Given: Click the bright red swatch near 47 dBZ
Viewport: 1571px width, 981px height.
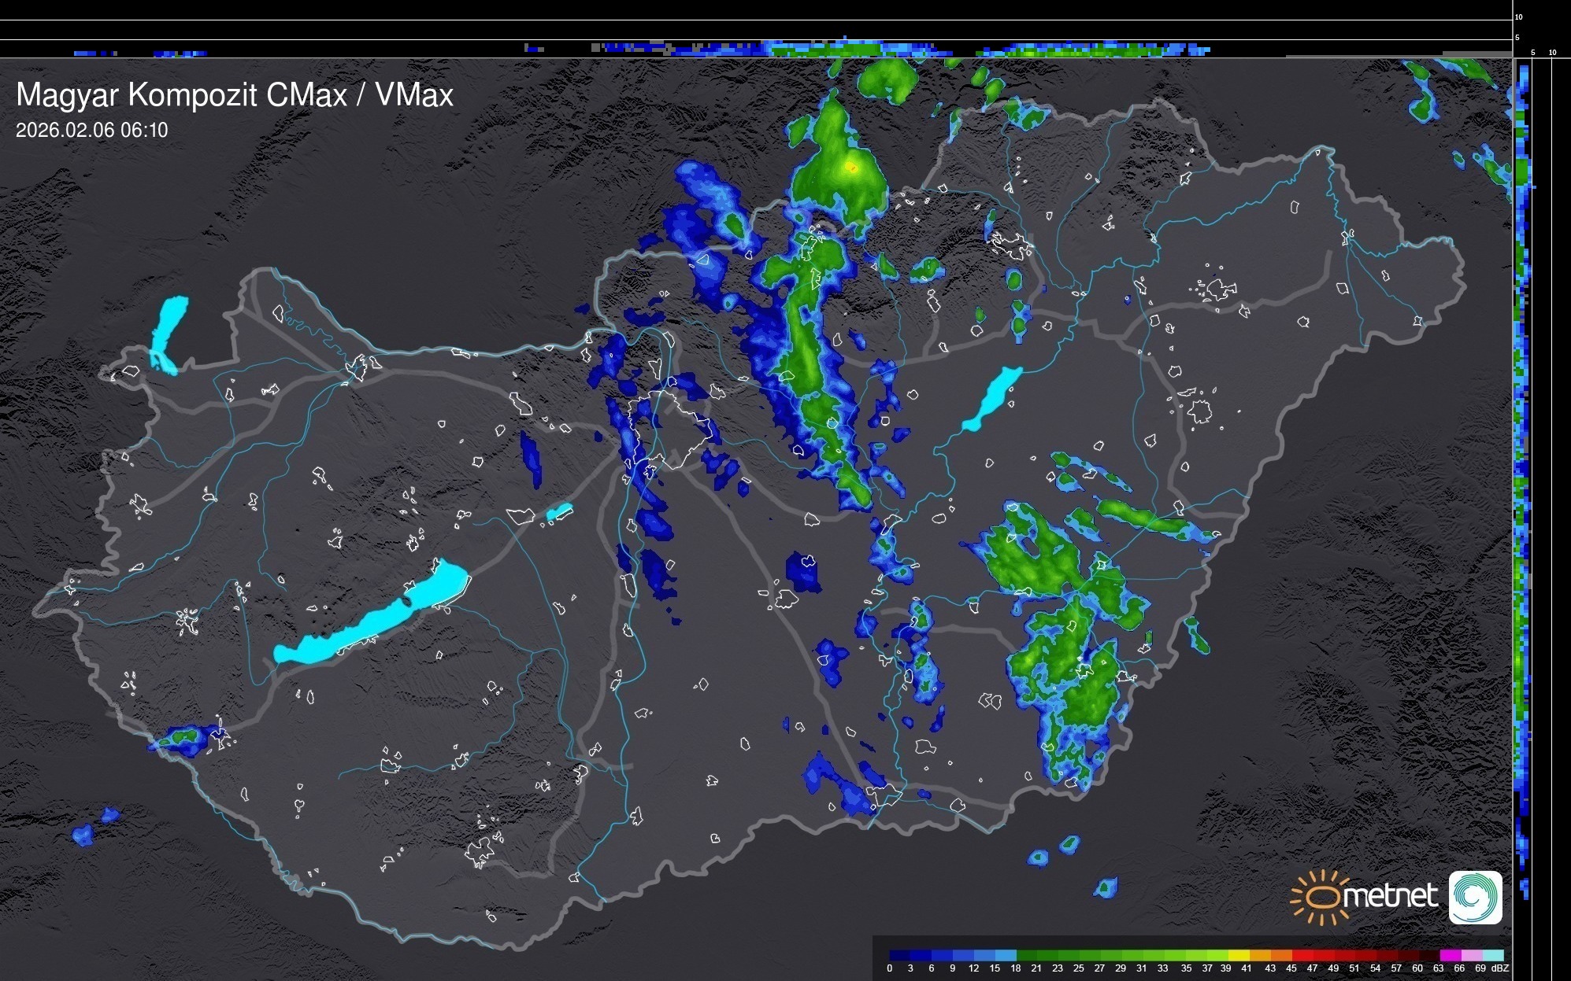Looking at the screenshot, I should tap(1304, 955).
